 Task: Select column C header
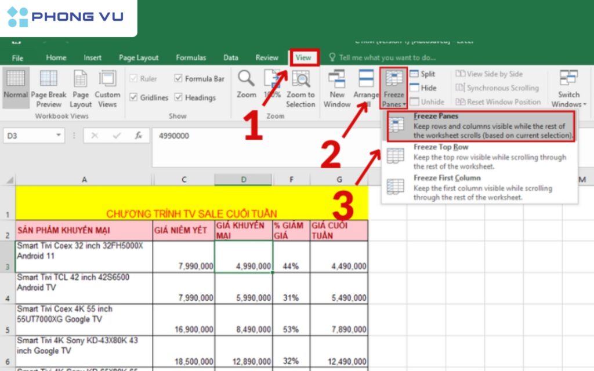pyautogui.click(x=184, y=180)
